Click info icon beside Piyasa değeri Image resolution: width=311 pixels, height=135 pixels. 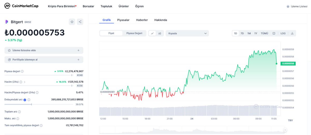22,71
